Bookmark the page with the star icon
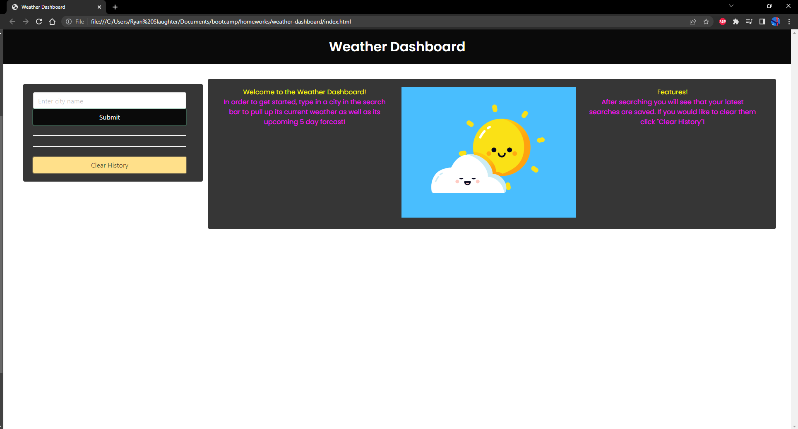The image size is (798, 429). coord(707,22)
